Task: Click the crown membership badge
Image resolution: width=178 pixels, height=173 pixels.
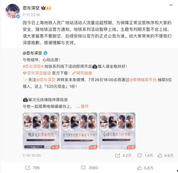Action: 46,8
